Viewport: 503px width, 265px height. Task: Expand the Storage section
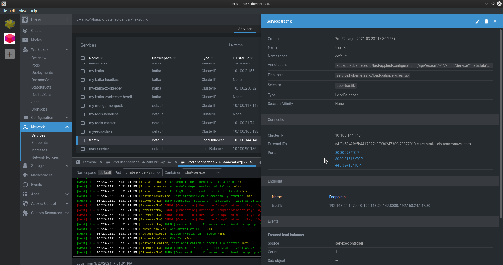coord(67,166)
